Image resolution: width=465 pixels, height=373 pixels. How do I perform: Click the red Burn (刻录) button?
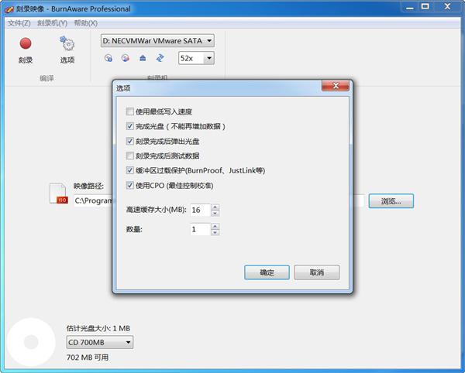[x=26, y=50]
